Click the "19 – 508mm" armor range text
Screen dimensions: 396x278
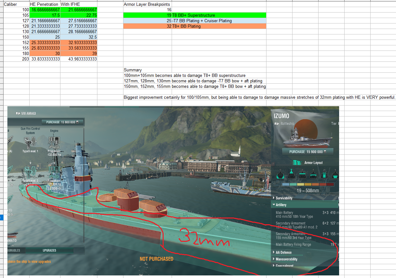(x=308, y=191)
